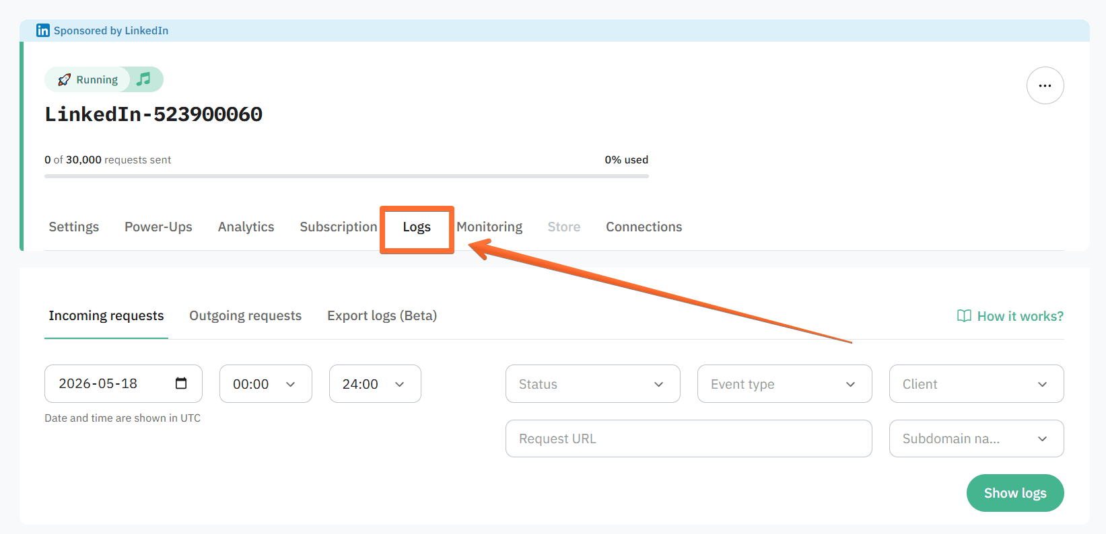The height and width of the screenshot is (534, 1106).
Task: Open the Subscription tab
Action: pos(339,227)
